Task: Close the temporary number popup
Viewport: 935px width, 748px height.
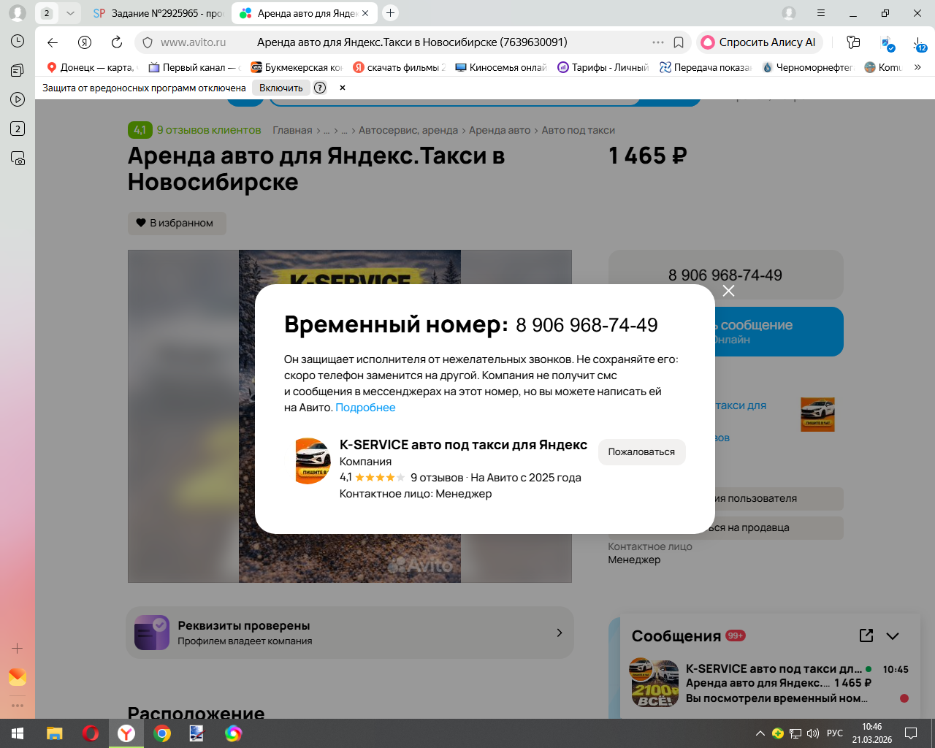Action: (x=728, y=291)
